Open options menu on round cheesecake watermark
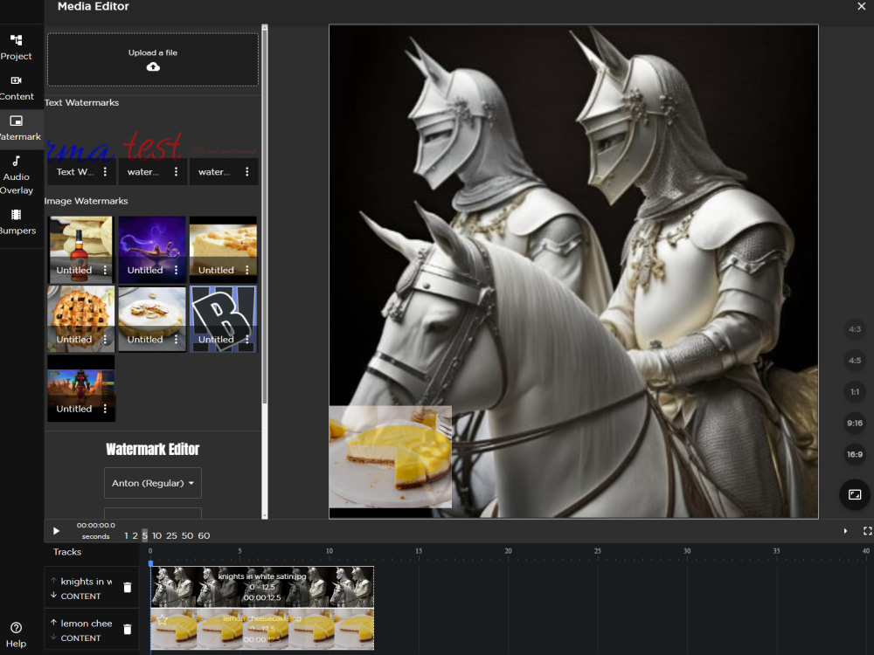Image resolution: width=874 pixels, height=655 pixels. coord(177,339)
